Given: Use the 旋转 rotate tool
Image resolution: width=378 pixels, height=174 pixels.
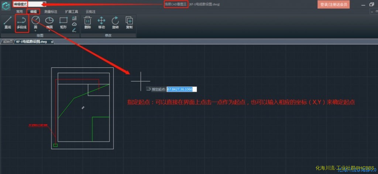Looking at the screenshot, I should click(115, 22).
